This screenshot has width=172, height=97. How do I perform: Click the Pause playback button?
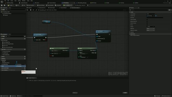pos(66,5)
